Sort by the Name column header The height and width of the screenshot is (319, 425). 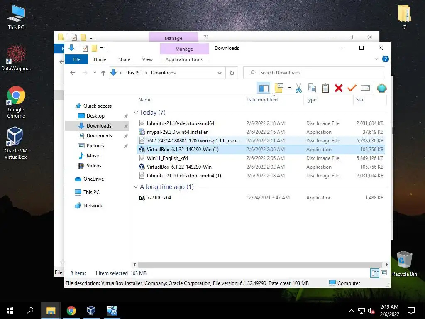145,100
